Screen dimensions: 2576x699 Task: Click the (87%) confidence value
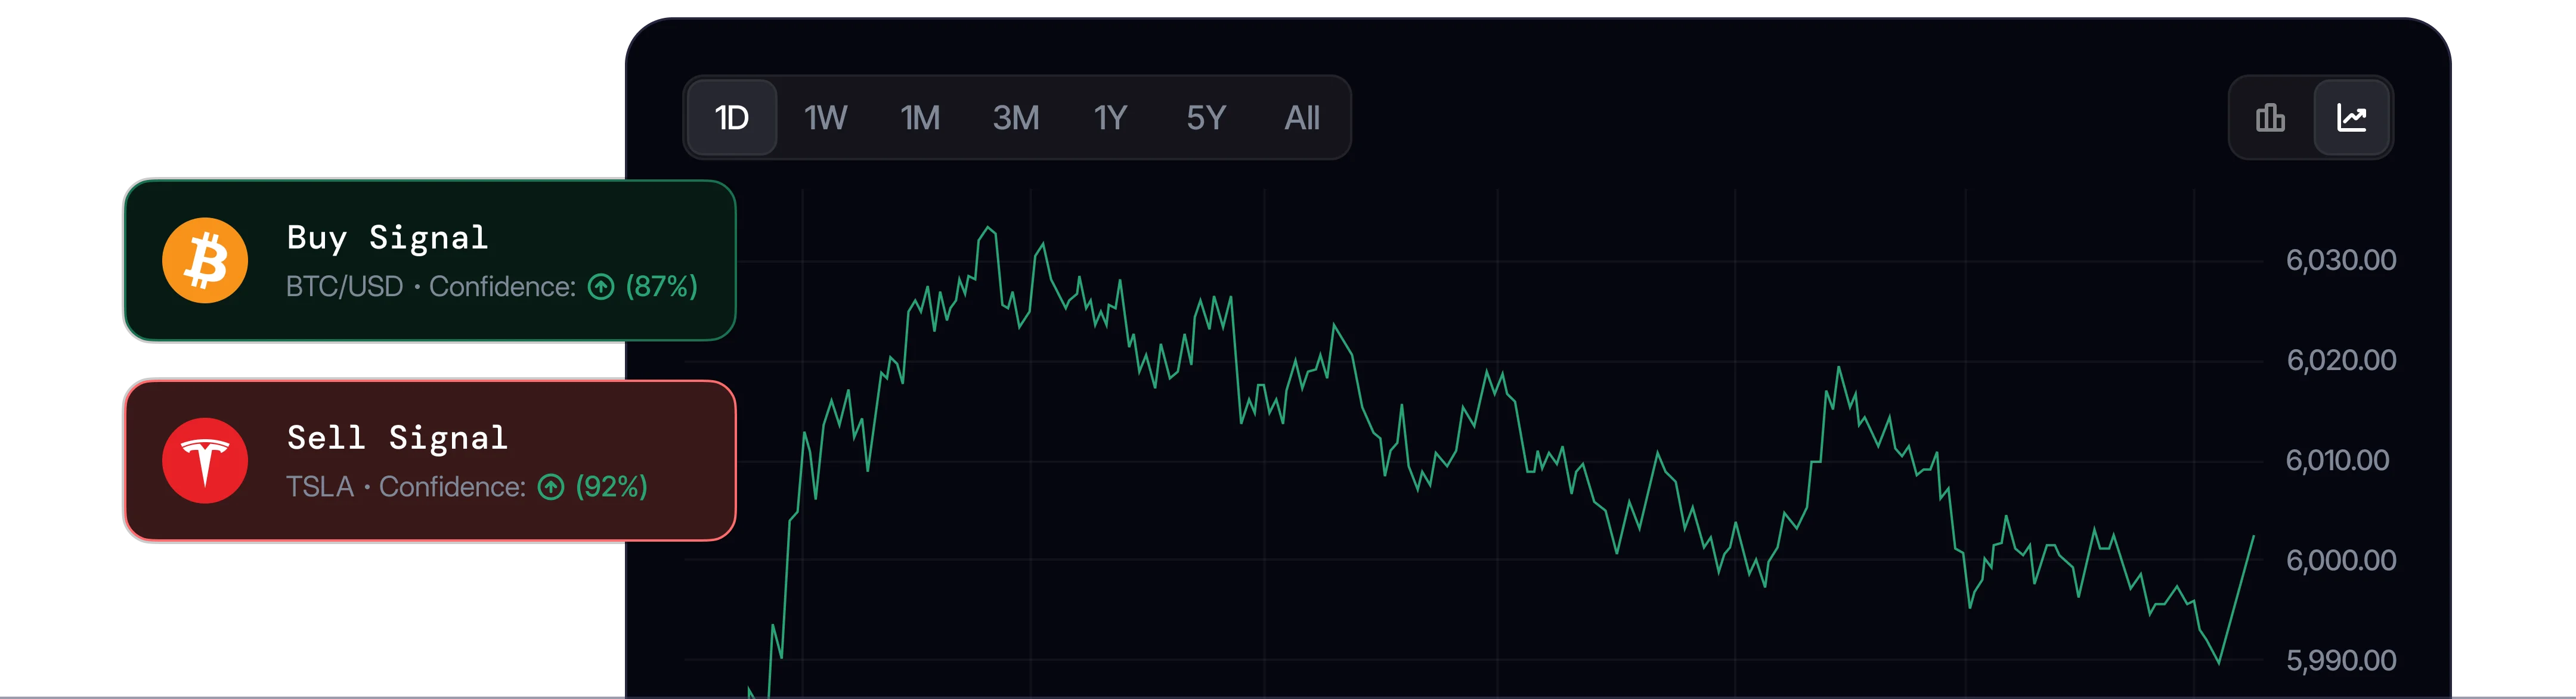click(x=661, y=287)
